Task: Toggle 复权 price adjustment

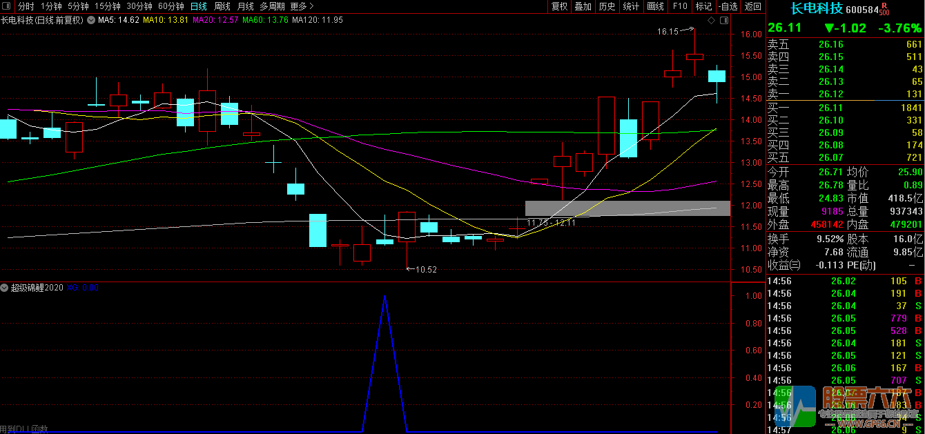Action: coord(559,6)
